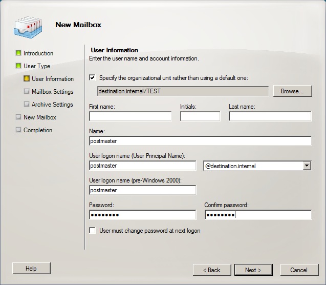Image resolution: width=326 pixels, height=285 pixels.
Task: Click the Introduction step green indicator
Action: 18,53
